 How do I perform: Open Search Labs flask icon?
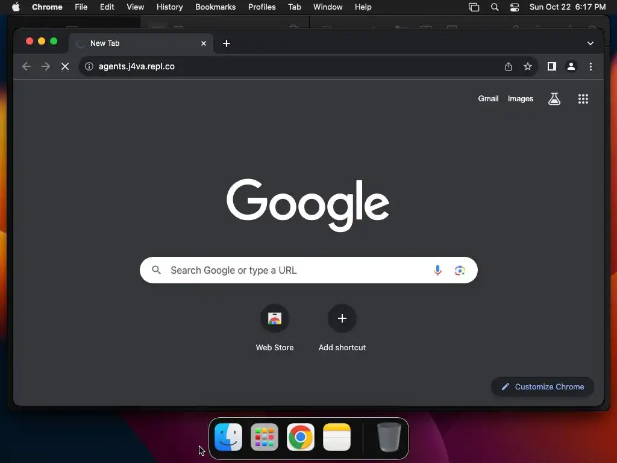pyautogui.click(x=554, y=99)
